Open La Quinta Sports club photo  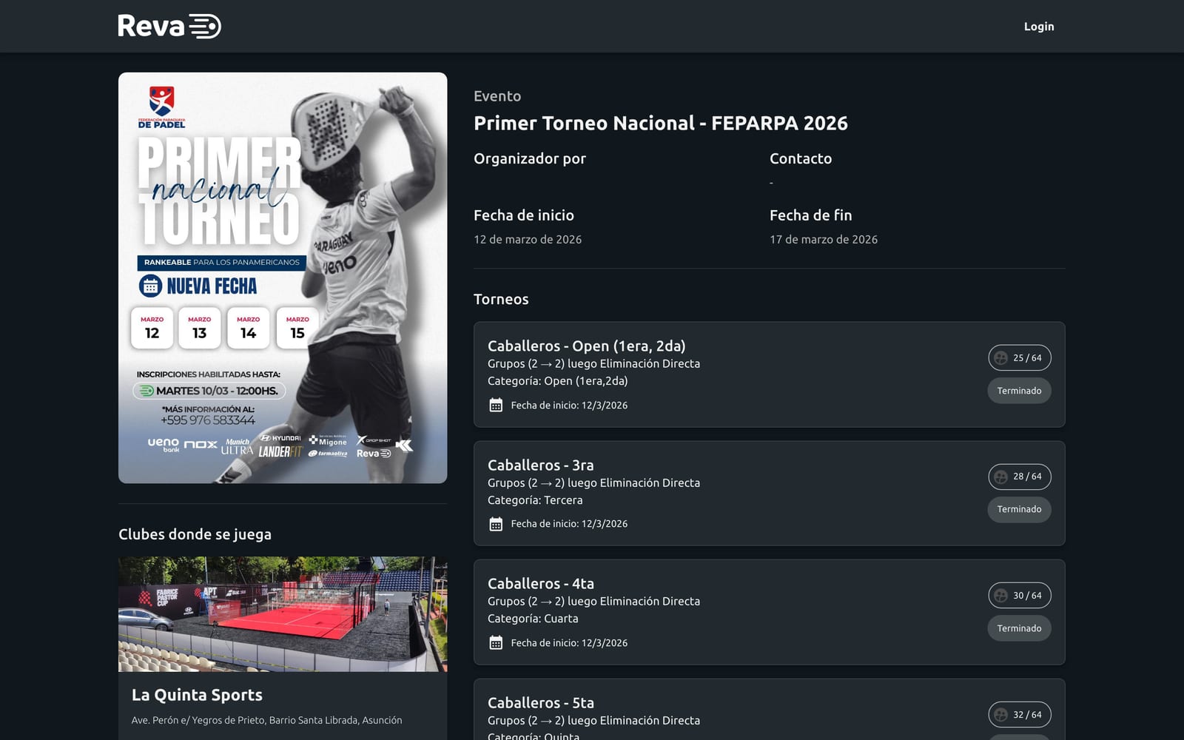tap(283, 614)
